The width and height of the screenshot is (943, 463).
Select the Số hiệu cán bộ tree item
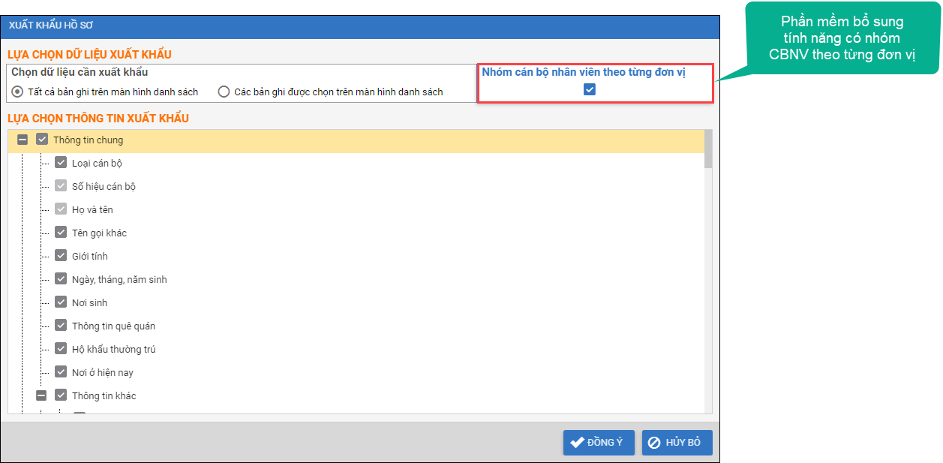click(x=104, y=186)
